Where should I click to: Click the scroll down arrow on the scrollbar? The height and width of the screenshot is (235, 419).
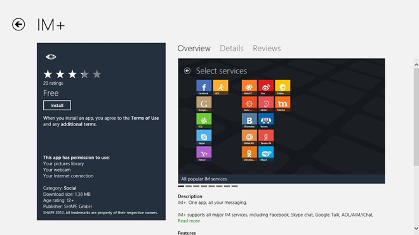tap(416, 228)
